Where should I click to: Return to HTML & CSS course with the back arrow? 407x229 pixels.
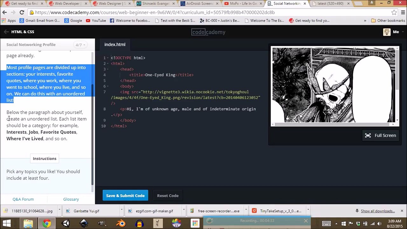click(x=6, y=32)
